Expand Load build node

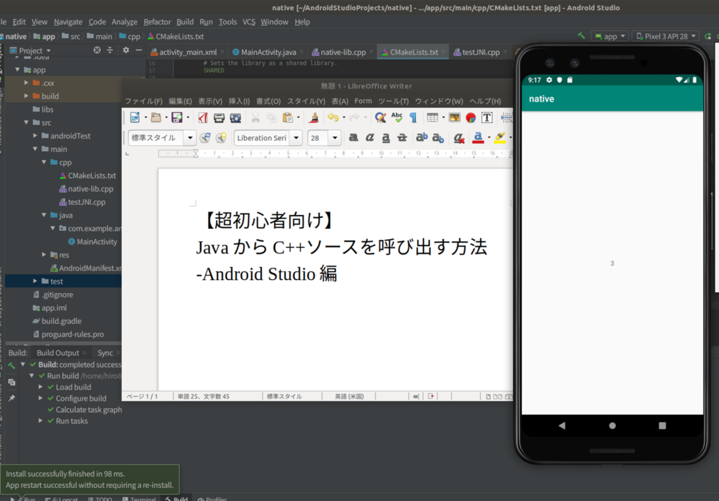point(41,387)
